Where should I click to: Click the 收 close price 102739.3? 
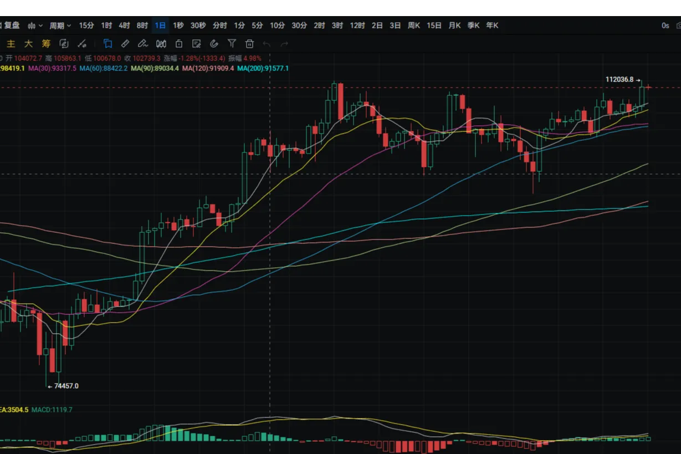[x=142, y=58]
